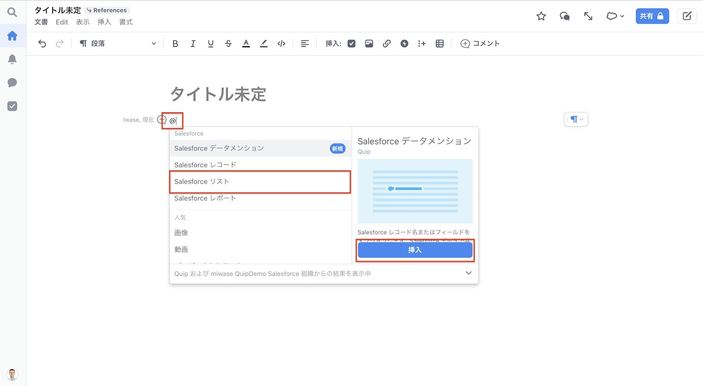Image resolution: width=703 pixels, height=386 pixels.
Task: Select Salesforce レポート item
Action: point(261,198)
